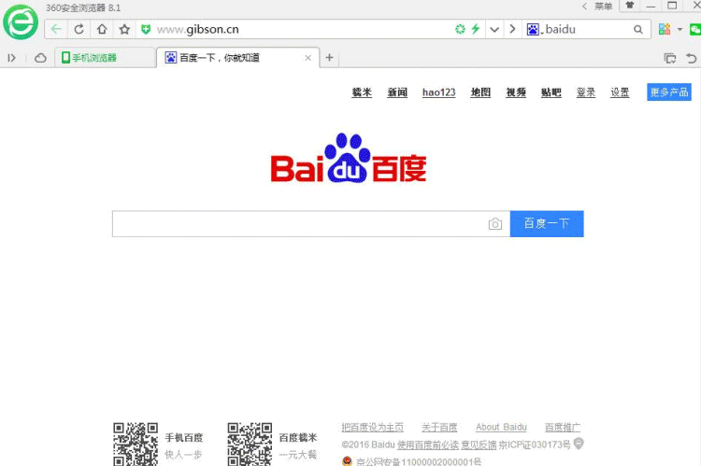Open the 设置 settings link

620,92
